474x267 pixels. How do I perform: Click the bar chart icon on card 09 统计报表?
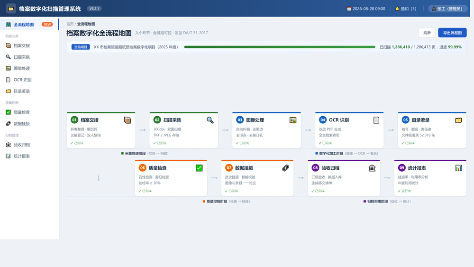(x=458, y=168)
